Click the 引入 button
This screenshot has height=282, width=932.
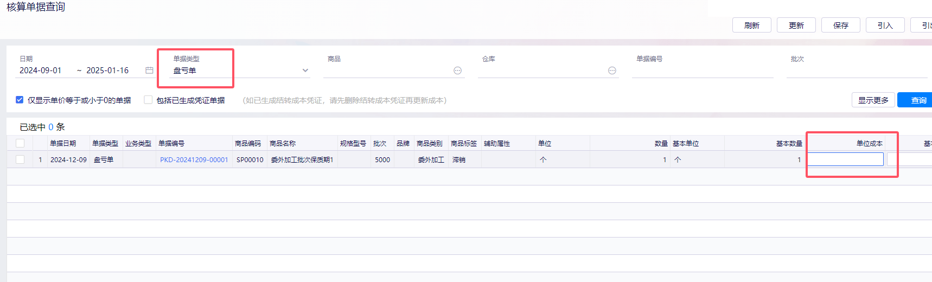(885, 25)
